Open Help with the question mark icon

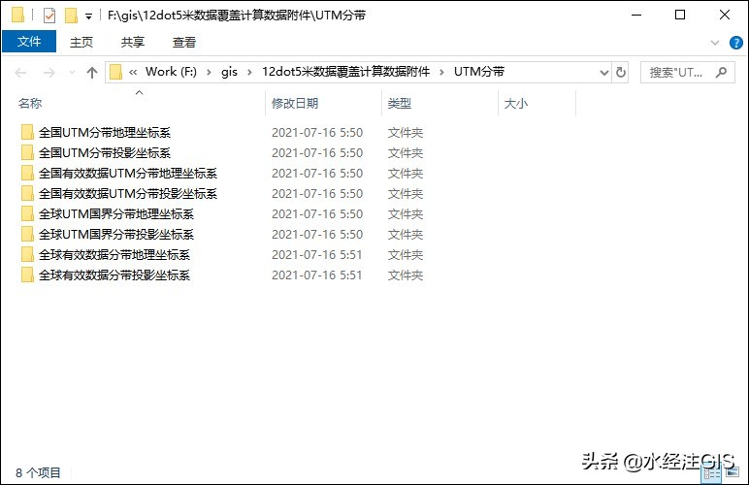(x=735, y=43)
